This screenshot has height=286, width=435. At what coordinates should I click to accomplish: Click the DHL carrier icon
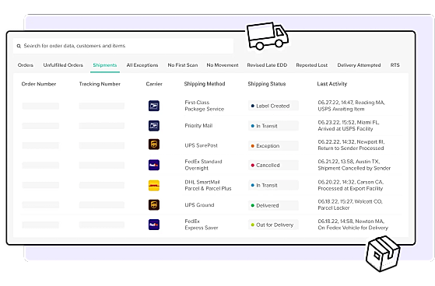154,186
